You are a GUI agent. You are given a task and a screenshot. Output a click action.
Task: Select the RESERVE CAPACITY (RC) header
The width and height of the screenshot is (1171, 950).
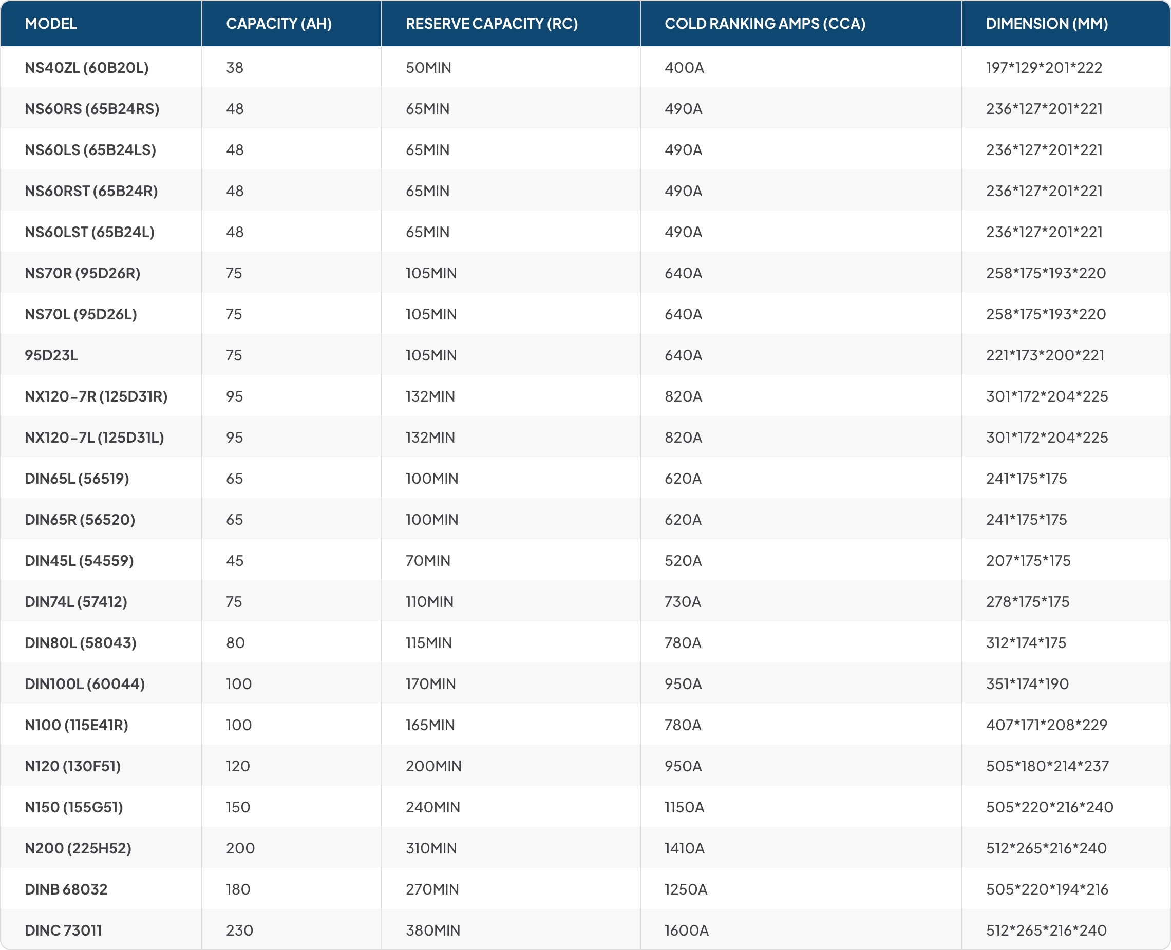(x=492, y=24)
